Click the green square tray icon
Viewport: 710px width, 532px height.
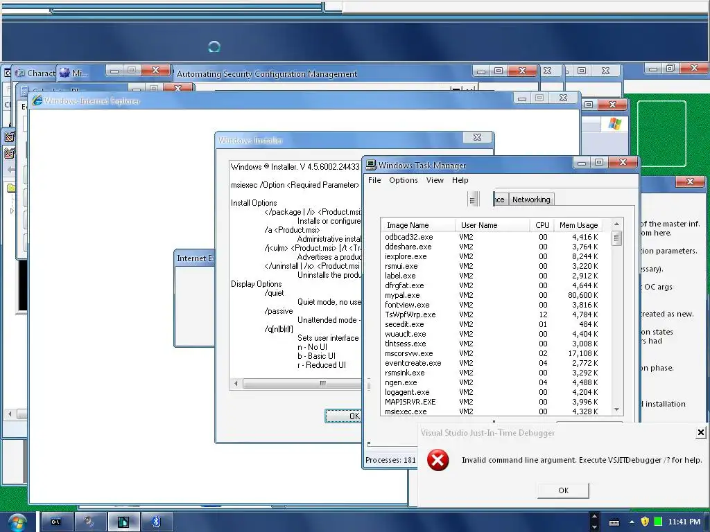pyautogui.click(x=659, y=522)
